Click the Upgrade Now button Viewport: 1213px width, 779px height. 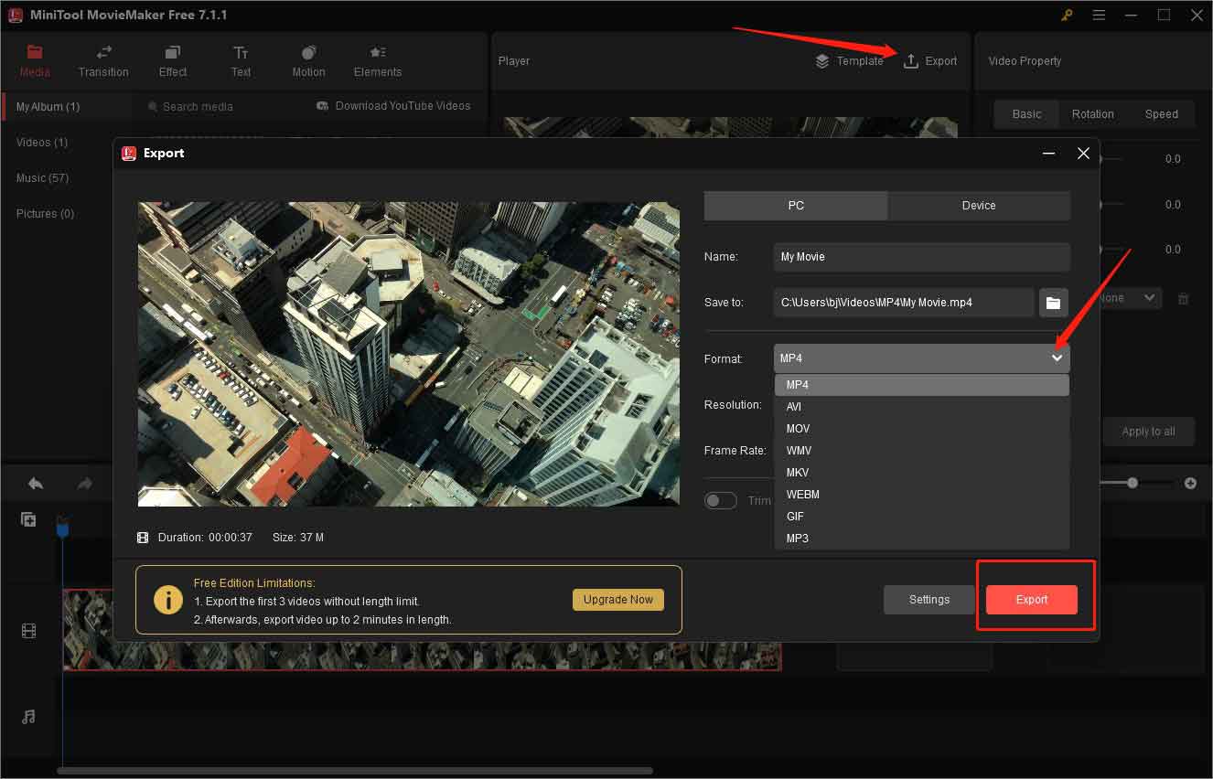pos(617,599)
